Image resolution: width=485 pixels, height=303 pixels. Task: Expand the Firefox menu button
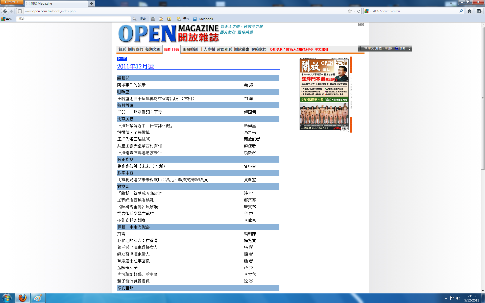coord(12,2)
